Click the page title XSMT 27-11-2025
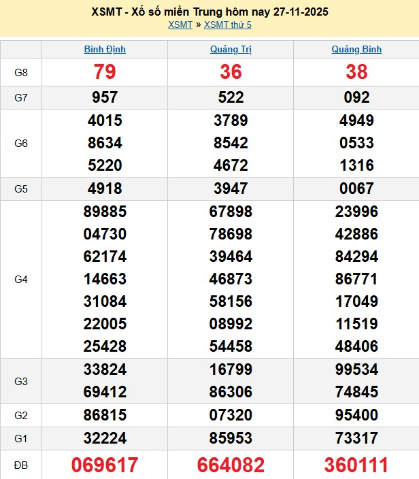The height and width of the screenshot is (479, 419). (209, 12)
